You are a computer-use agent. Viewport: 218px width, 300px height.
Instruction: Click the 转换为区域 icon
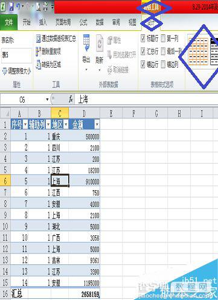pos(38,65)
